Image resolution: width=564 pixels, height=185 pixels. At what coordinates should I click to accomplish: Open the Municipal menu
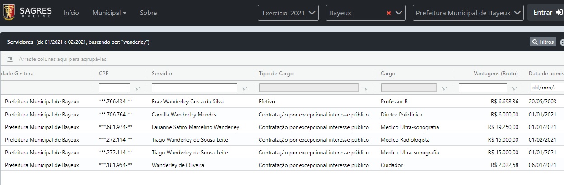(109, 13)
